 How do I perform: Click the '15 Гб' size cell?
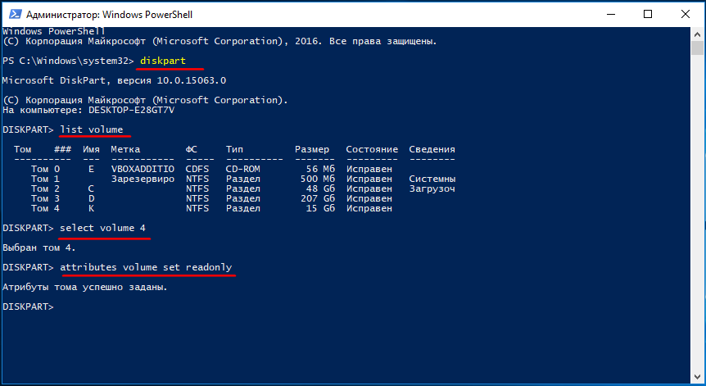(x=320, y=208)
